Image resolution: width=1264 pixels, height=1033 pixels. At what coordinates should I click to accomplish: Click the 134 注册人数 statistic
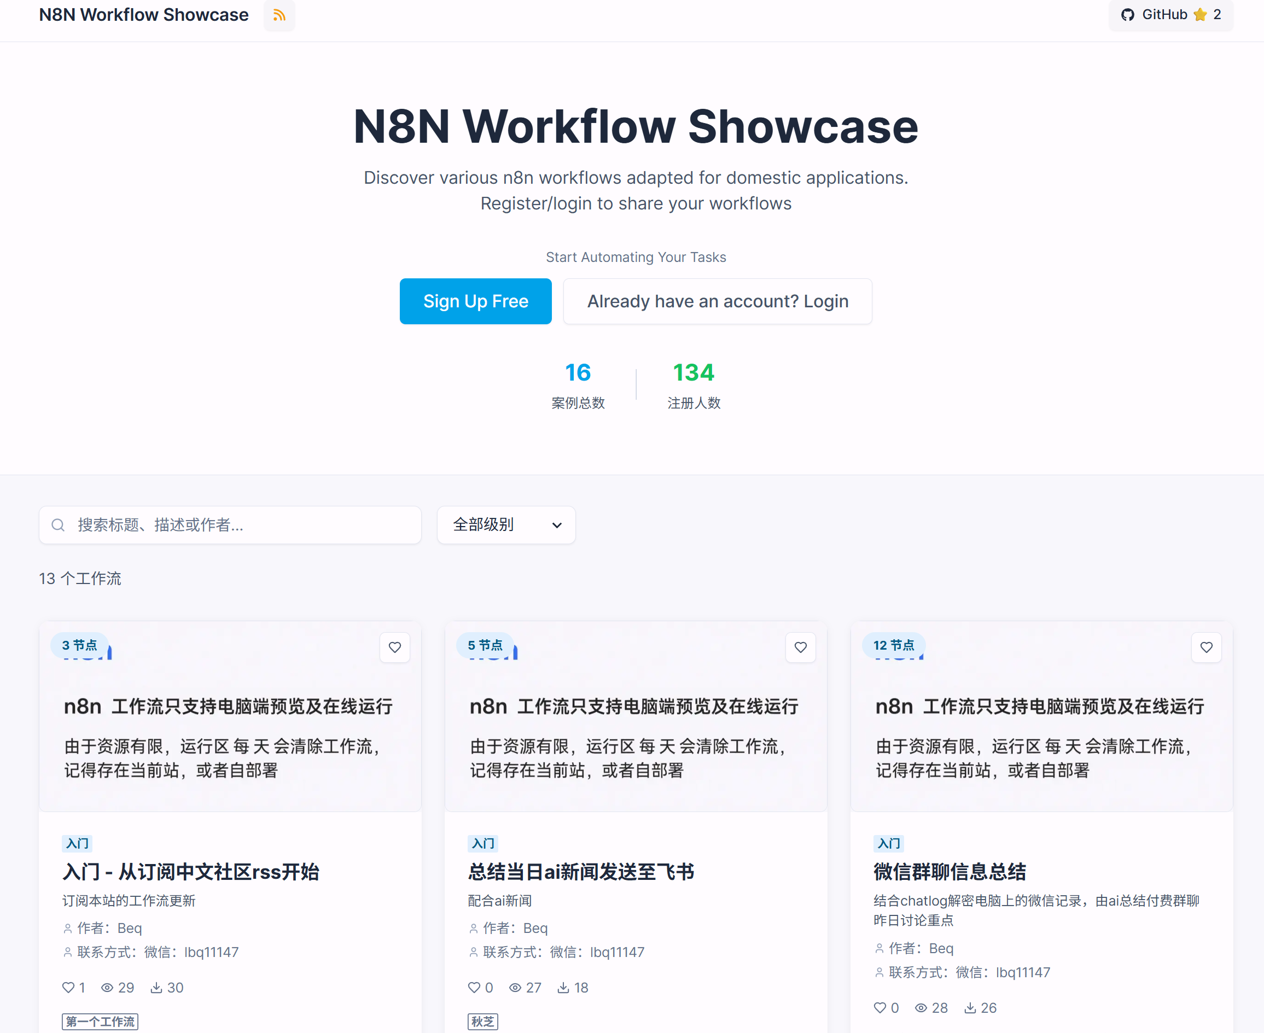(x=694, y=385)
